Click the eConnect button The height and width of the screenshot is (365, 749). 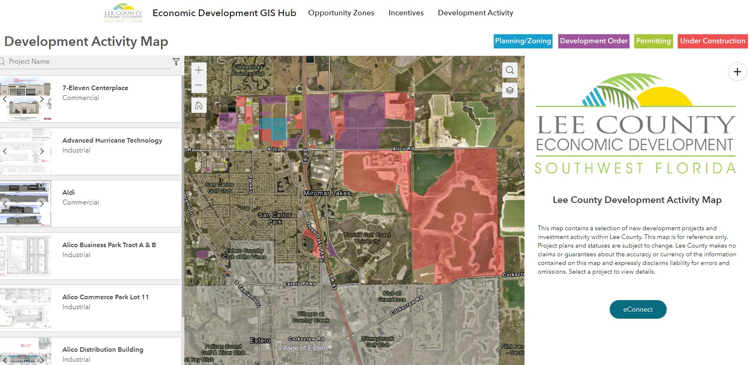(638, 309)
